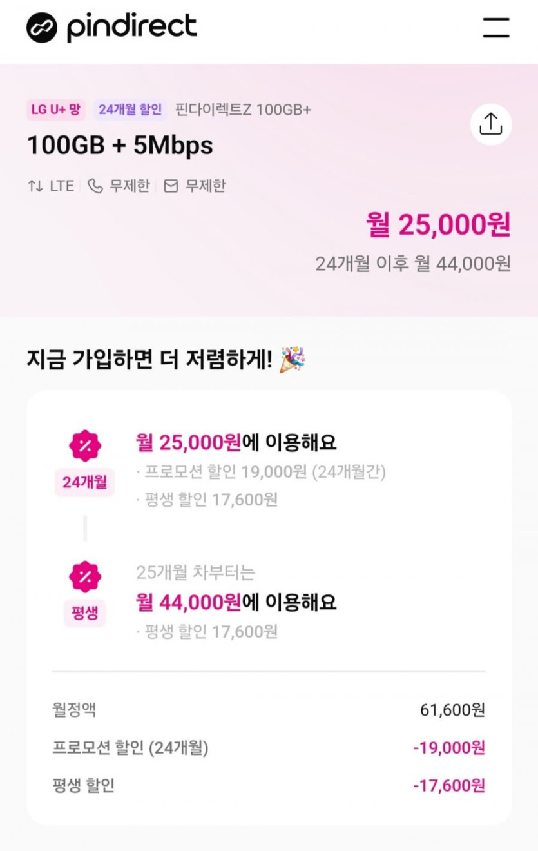Tap the share plan icon
The image size is (538, 851).
[x=491, y=124]
